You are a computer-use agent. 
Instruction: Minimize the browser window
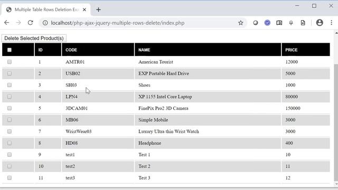297,6
